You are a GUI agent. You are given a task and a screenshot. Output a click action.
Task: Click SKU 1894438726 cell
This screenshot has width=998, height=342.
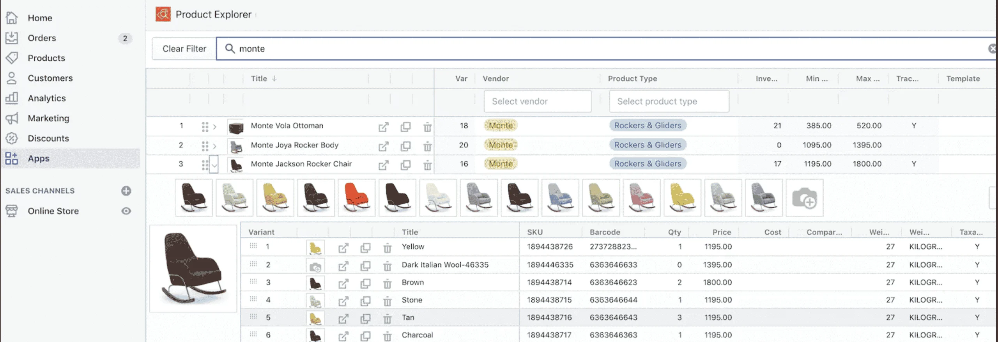[x=550, y=247]
